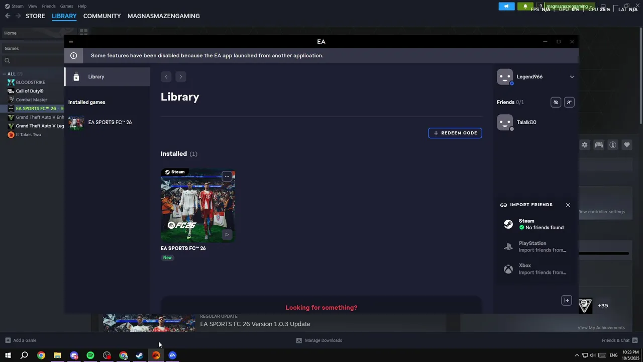Go to Steam STORE tab
Screen dimensions: 643x362
(35, 16)
